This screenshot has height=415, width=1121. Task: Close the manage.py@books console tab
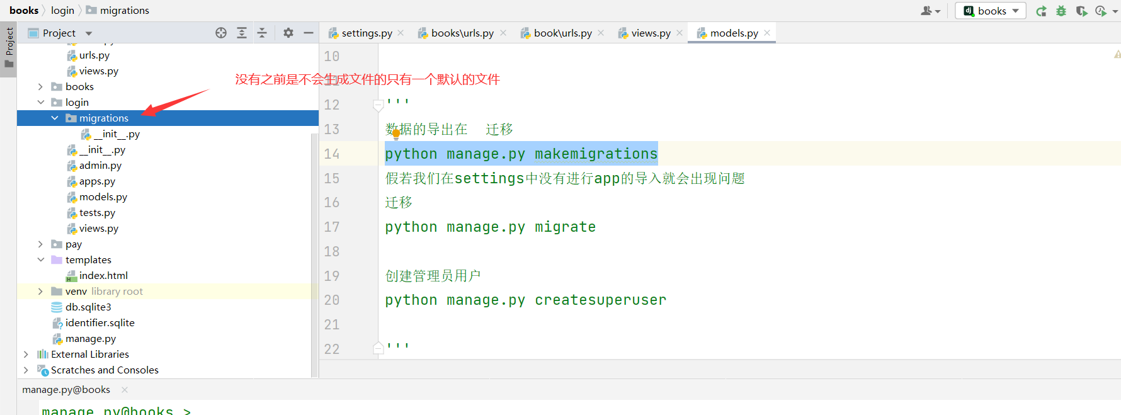pyautogui.click(x=125, y=390)
